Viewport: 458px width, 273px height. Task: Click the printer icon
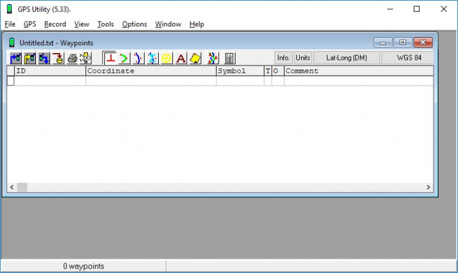[72, 58]
